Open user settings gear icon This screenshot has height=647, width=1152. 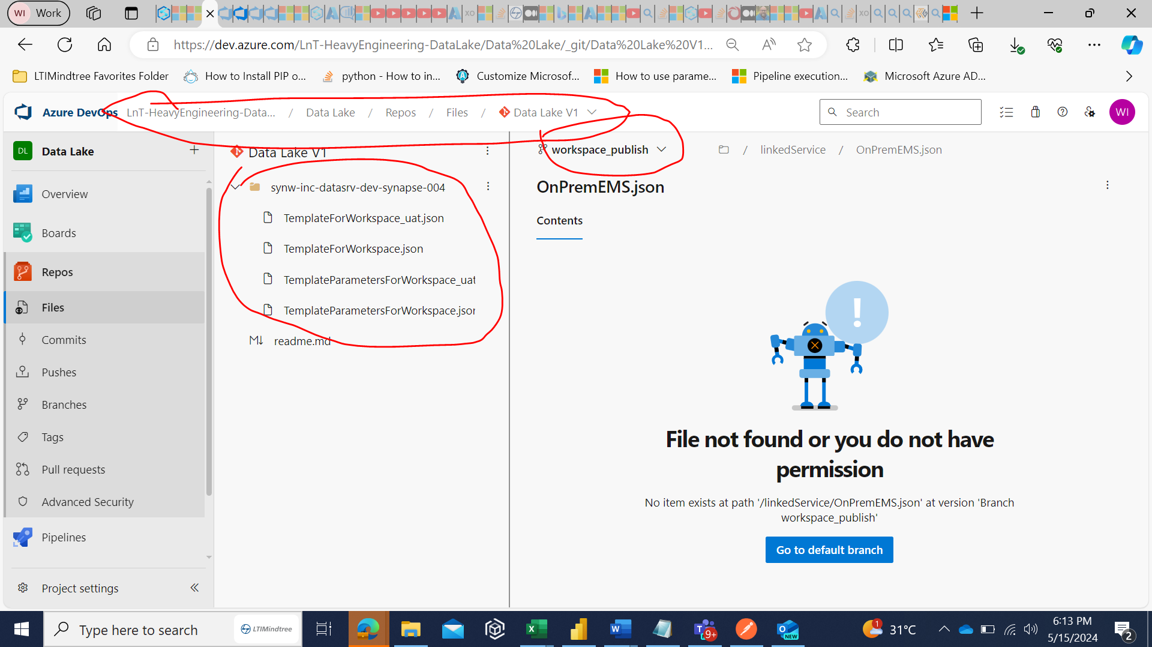click(x=1090, y=112)
